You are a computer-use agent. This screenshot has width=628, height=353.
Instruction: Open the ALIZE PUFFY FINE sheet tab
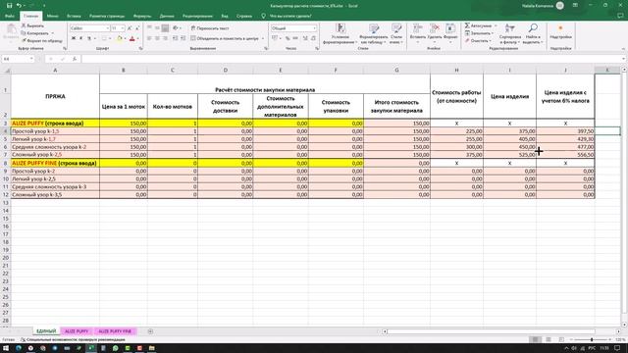(x=115, y=331)
